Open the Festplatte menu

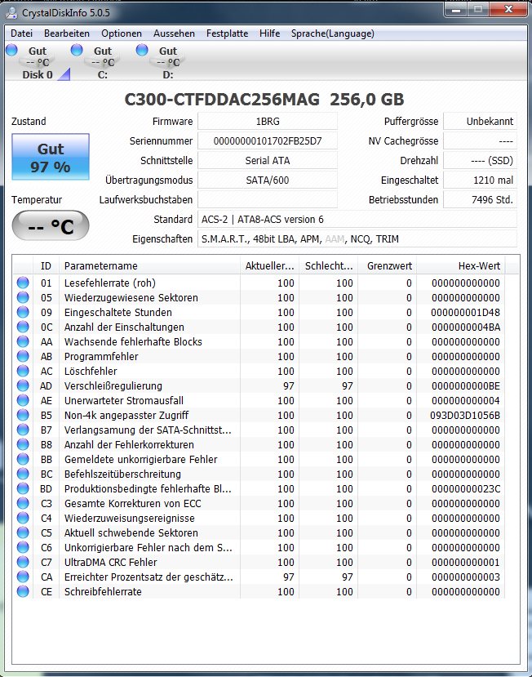coord(227,33)
